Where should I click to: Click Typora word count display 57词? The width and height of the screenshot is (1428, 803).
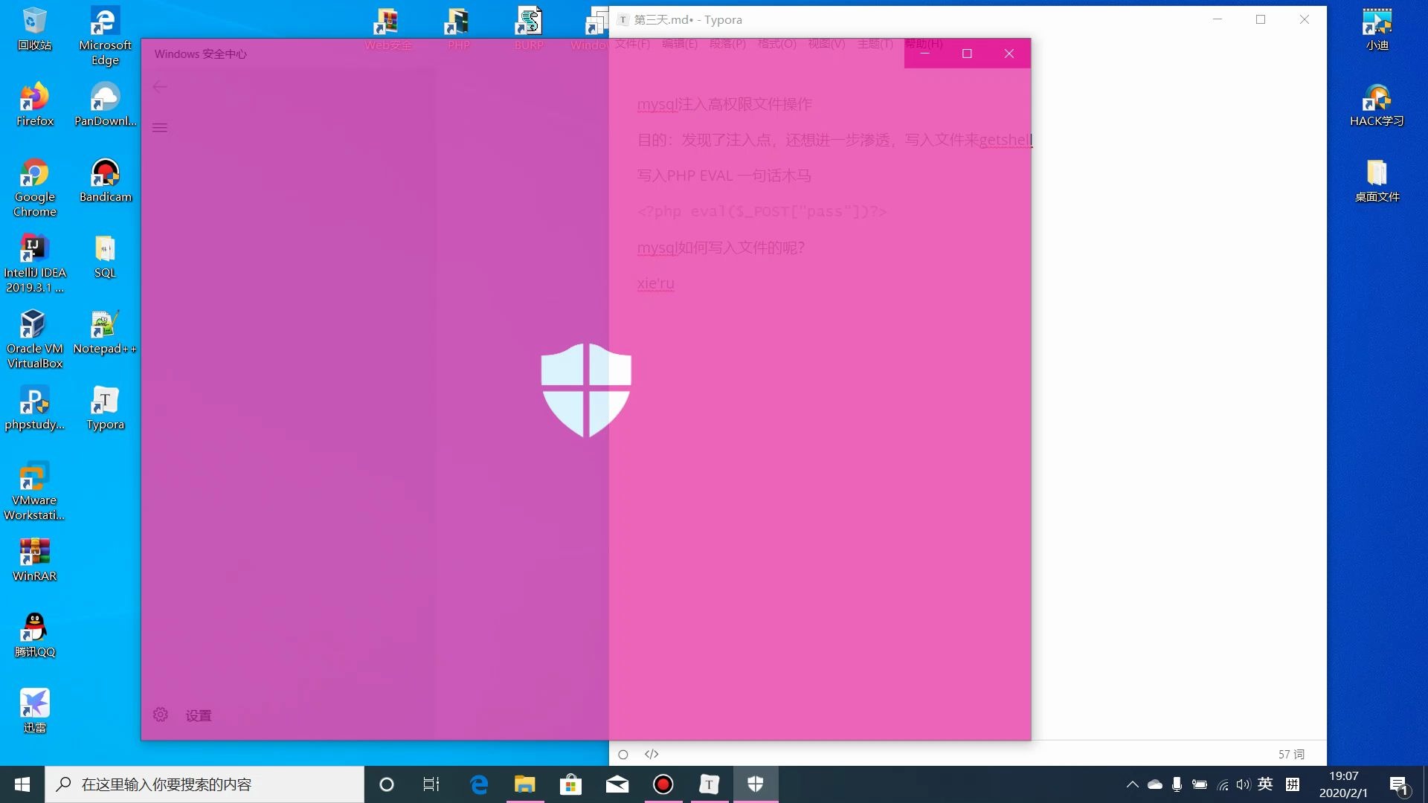tap(1290, 754)
